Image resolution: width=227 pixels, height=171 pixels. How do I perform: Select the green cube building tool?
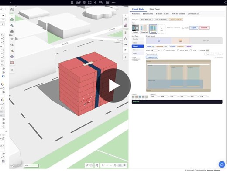coord(12,20)
